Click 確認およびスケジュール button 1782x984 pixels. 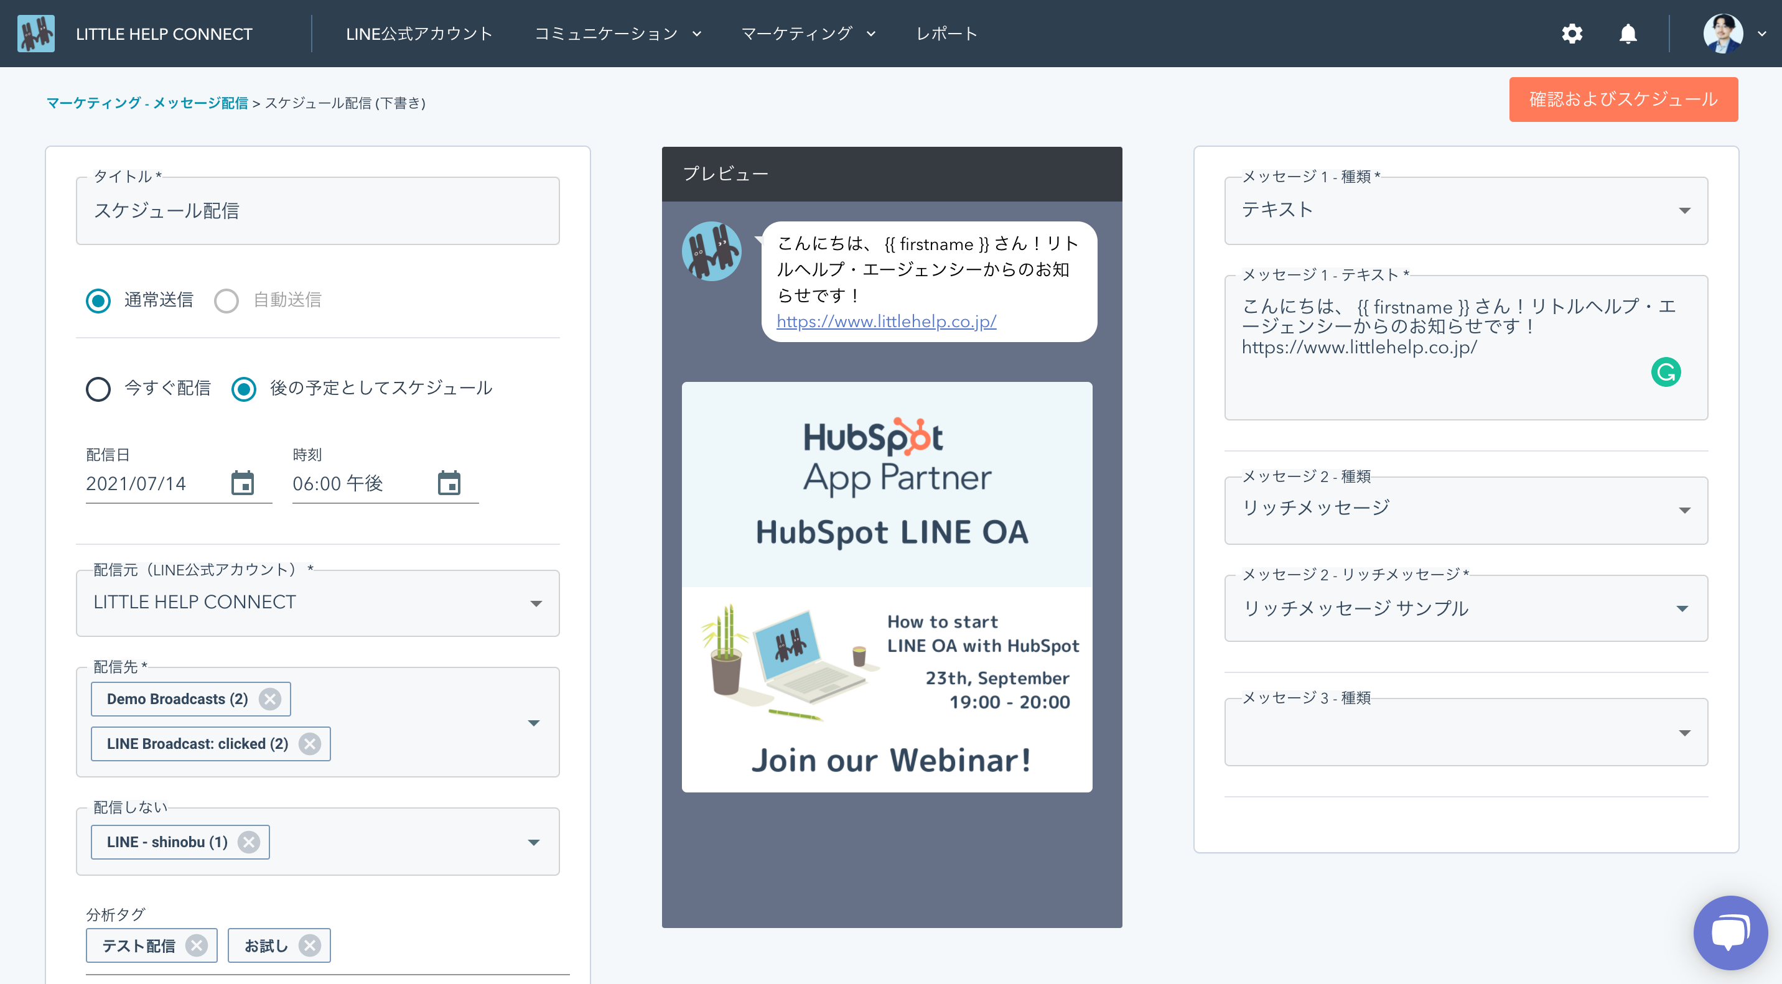point(1623,100)
